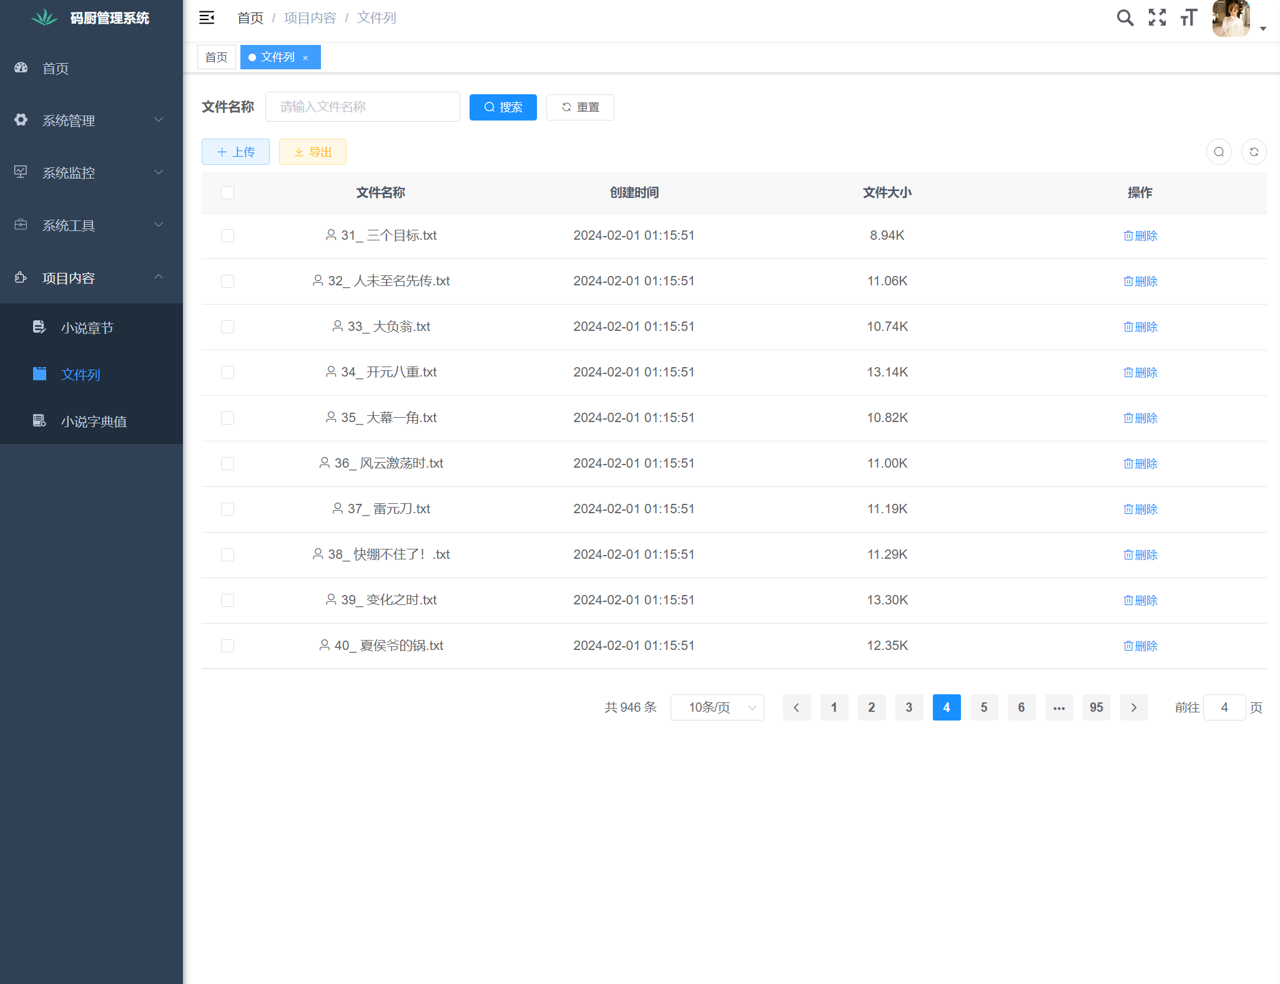The image size is (1280, 984).
Task: Delete the file 35_大幕一角.txt
Action: (1140, 418)
